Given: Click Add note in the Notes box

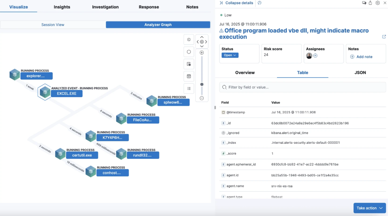Looking at the screenshot, I should click(362, 56).
